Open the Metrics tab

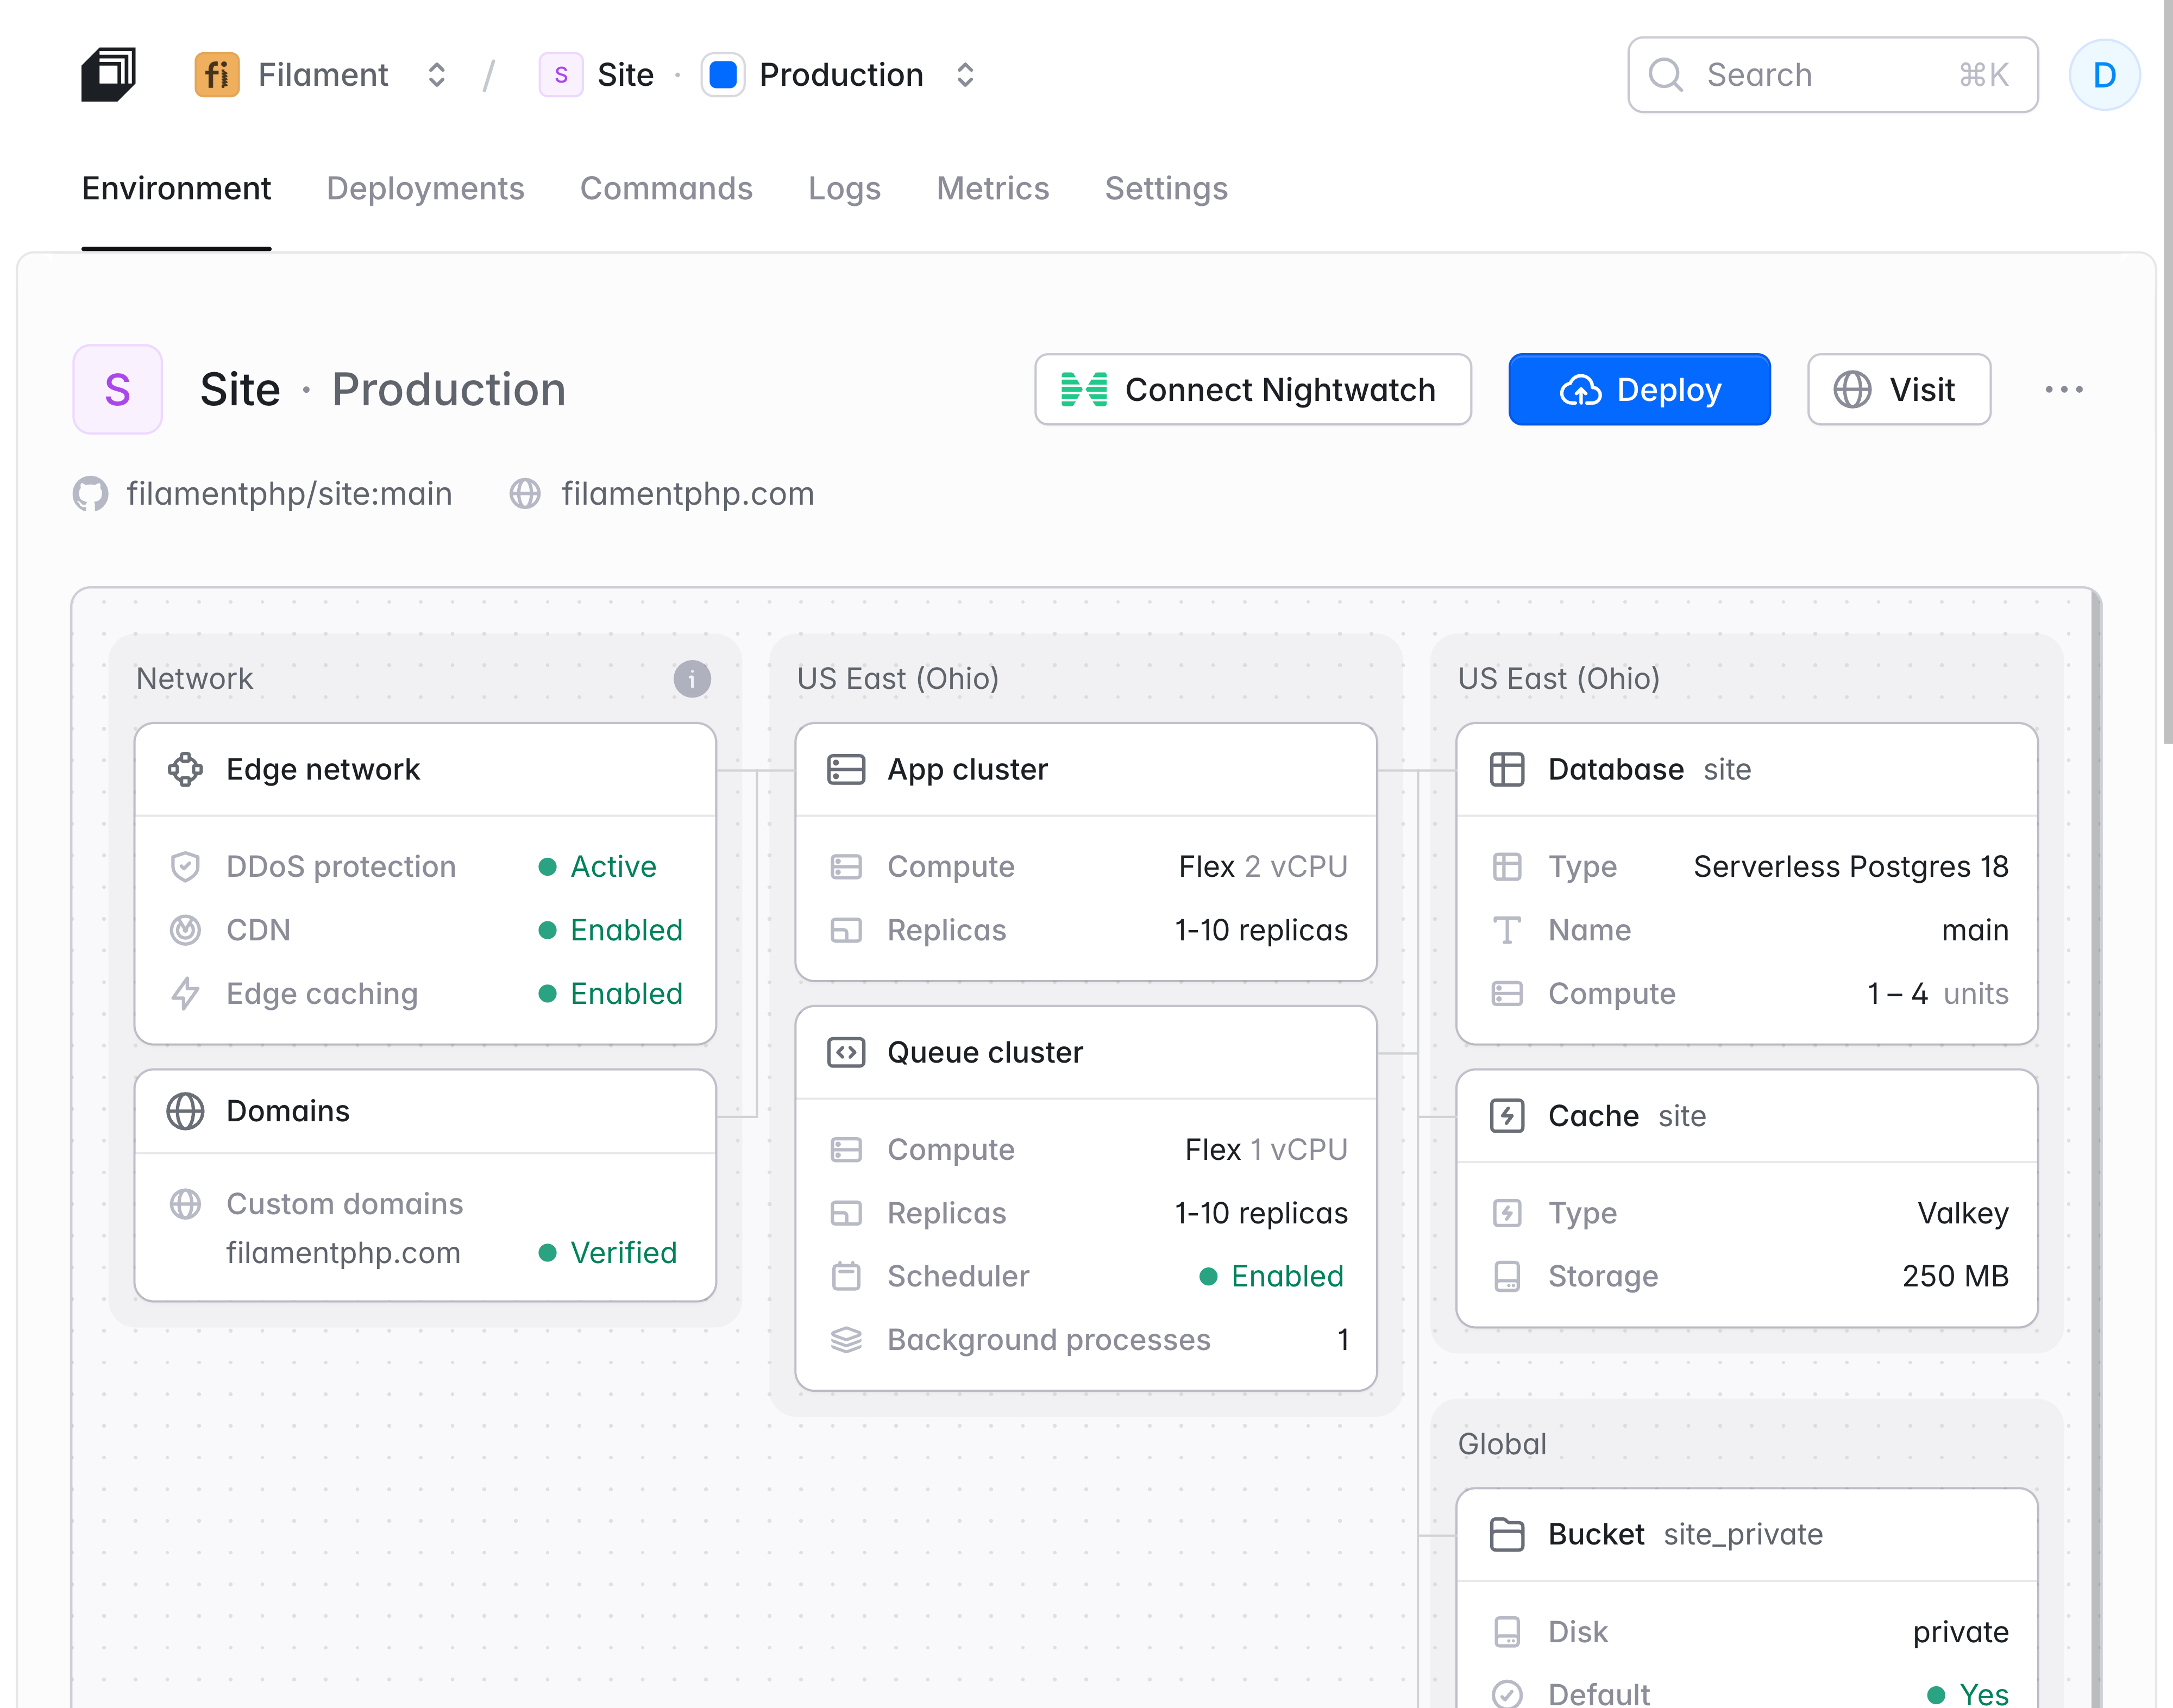(992, 189)
